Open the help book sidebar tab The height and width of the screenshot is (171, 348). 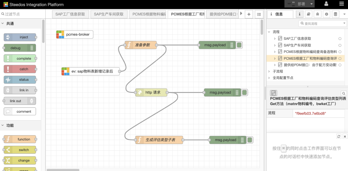coord(309,14)
